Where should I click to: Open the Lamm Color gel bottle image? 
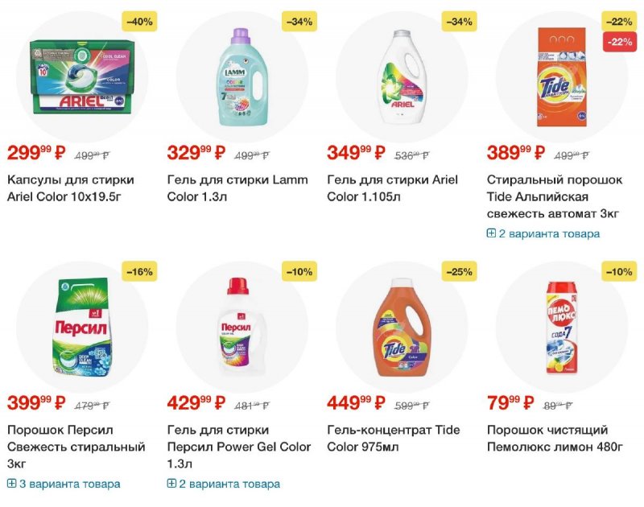tap(242, 76)
